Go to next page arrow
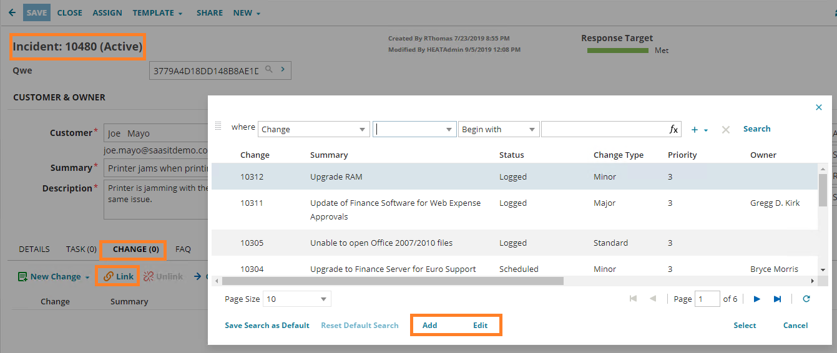This screenshot has width=837, height=353. pos(757,299)
